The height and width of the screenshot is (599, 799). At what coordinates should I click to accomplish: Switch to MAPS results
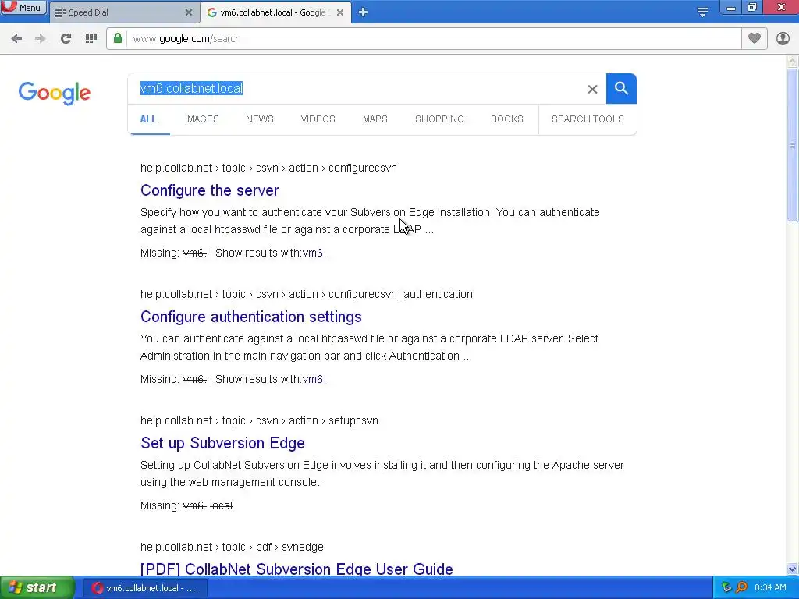tap(375, 119)
